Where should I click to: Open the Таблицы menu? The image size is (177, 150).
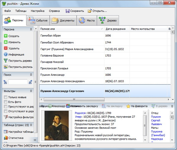click(x=21, y=11)
